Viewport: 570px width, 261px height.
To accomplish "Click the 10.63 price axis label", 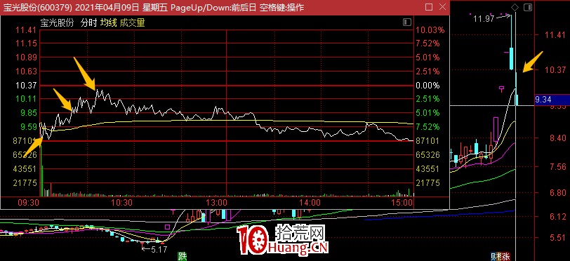I will click(27, 72).
